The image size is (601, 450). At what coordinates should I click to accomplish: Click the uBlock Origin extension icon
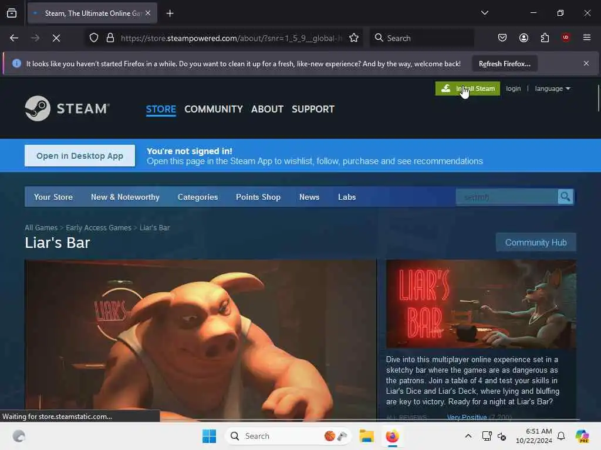(566, 37)
